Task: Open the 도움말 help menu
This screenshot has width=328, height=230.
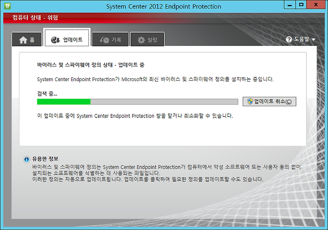Action: (301, 39)
